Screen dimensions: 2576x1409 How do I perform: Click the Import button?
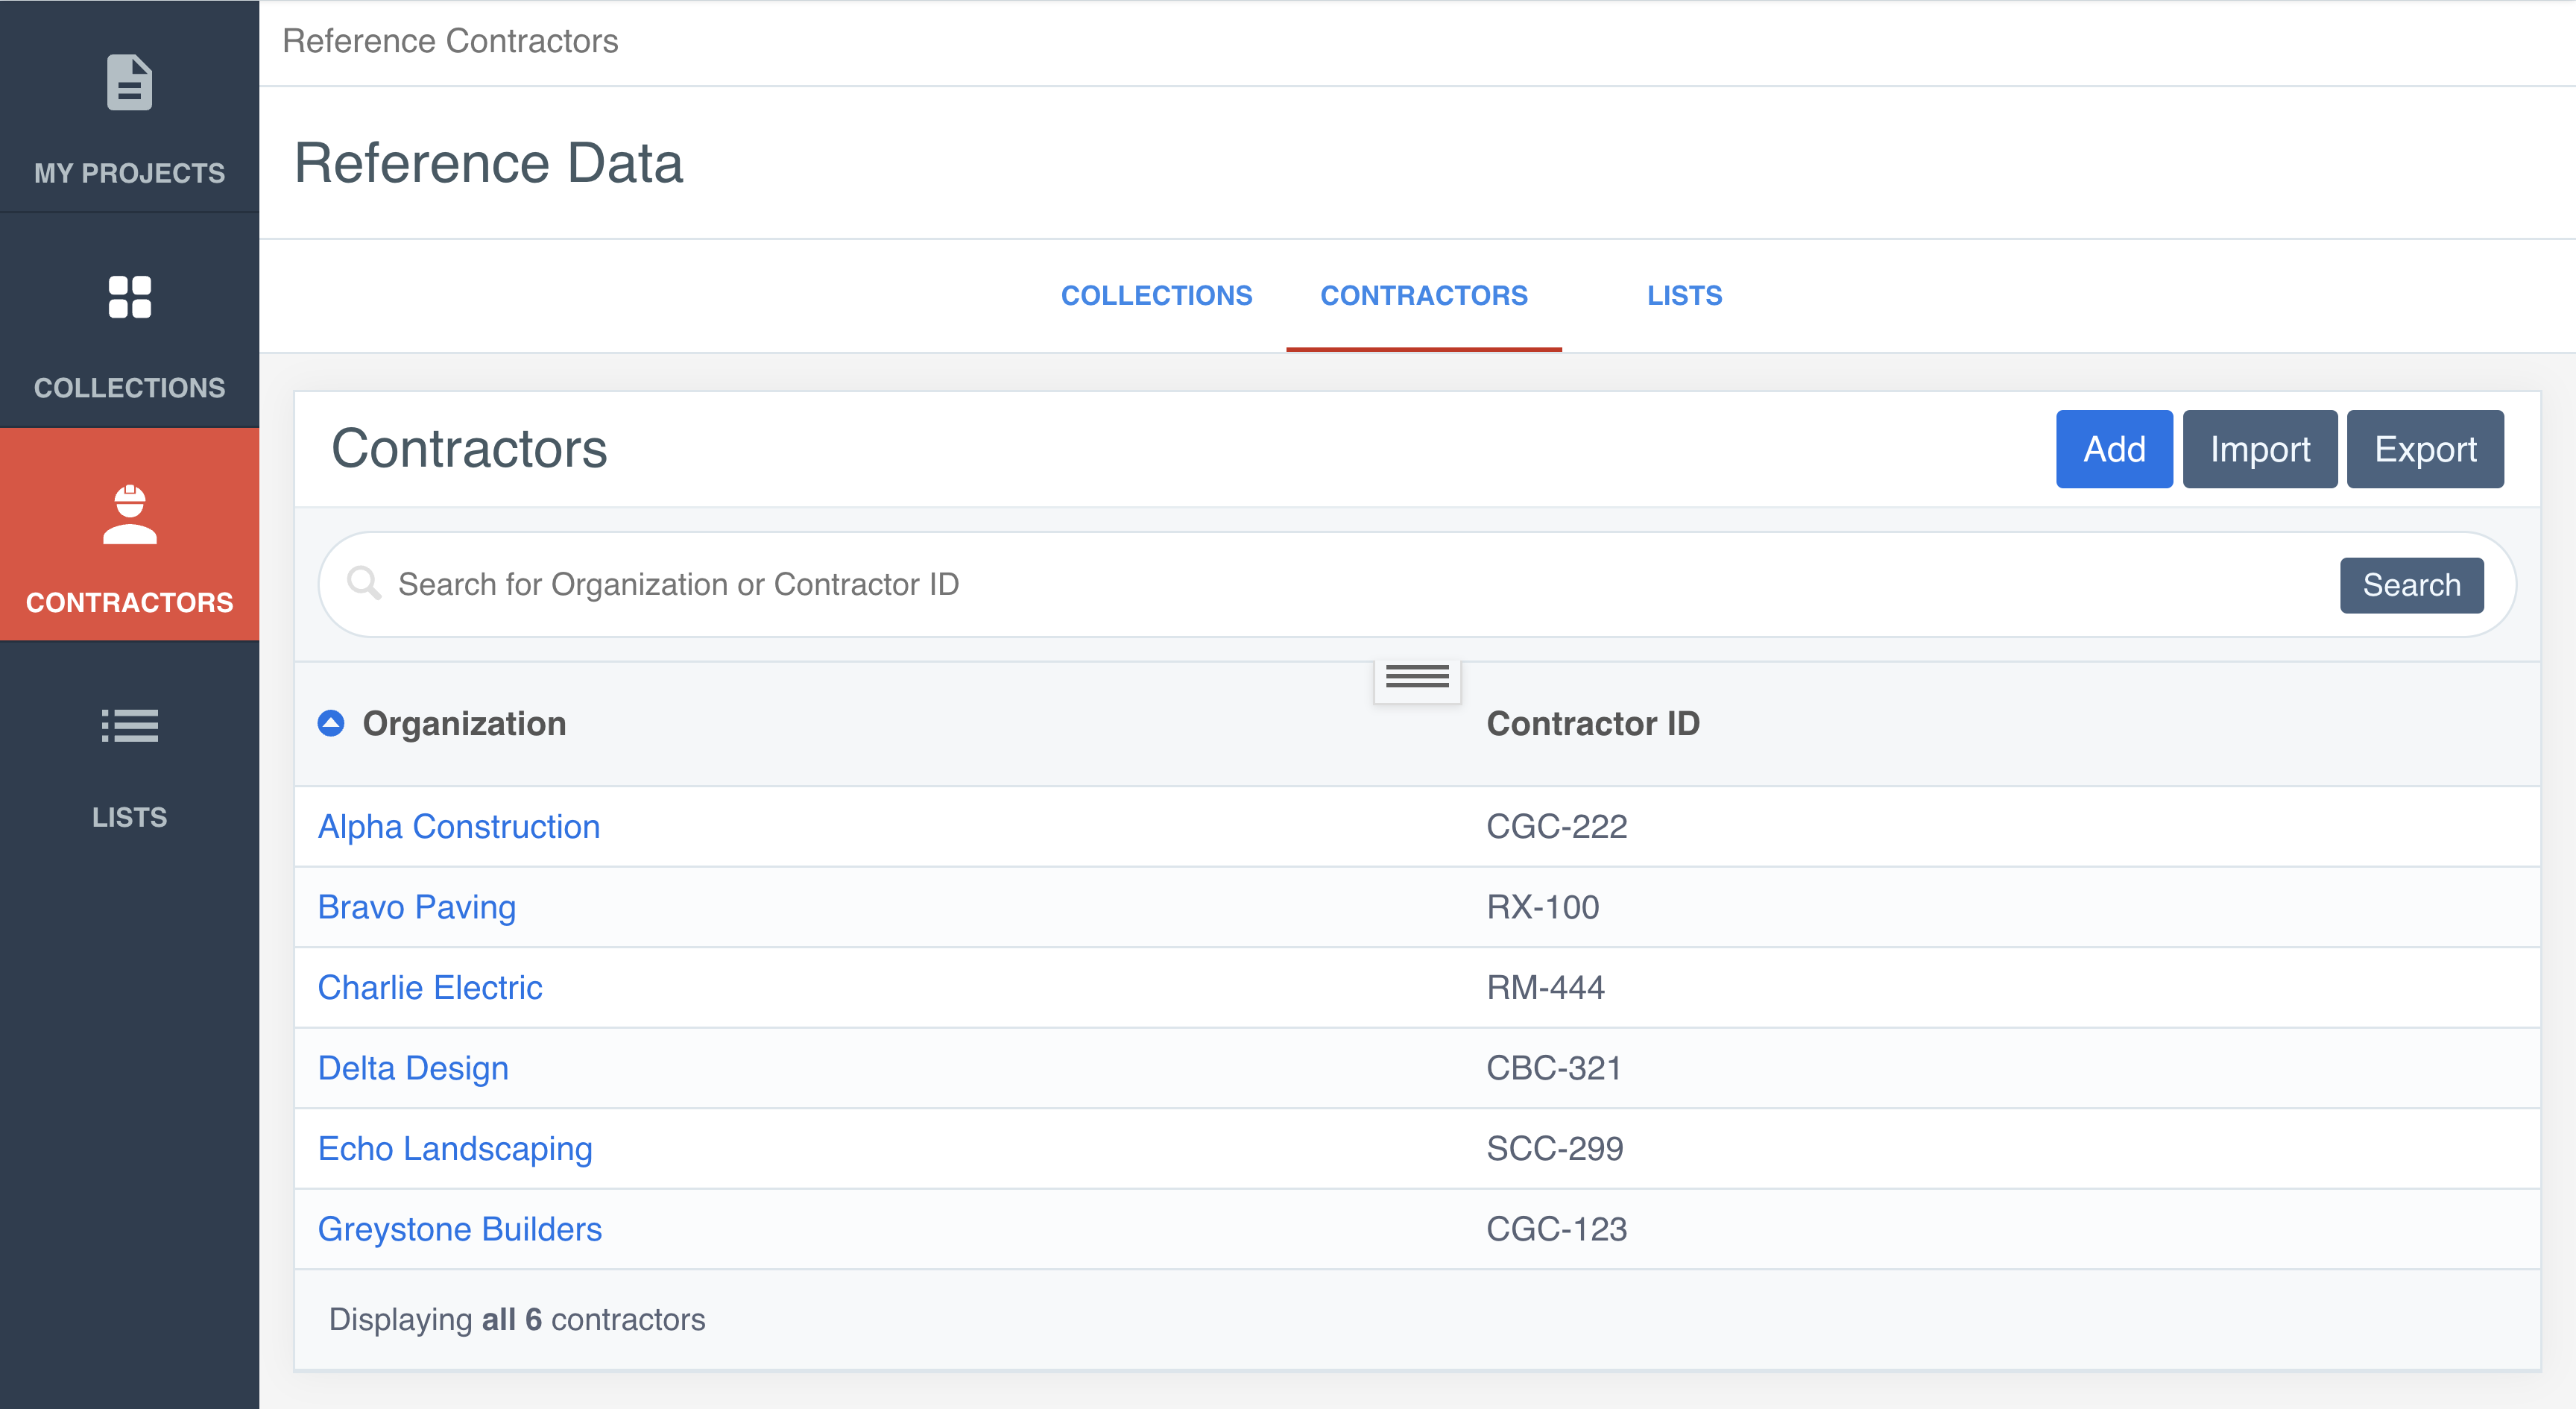pos(2259,449)
